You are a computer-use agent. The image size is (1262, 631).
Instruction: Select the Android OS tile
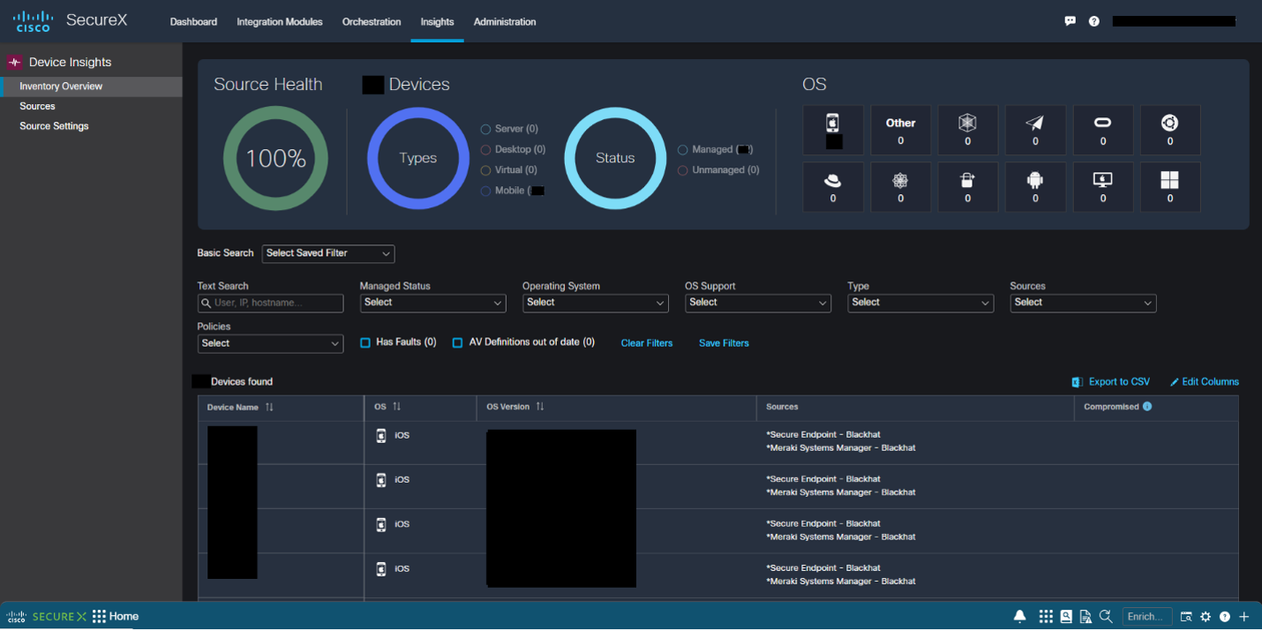point(1035,186)
